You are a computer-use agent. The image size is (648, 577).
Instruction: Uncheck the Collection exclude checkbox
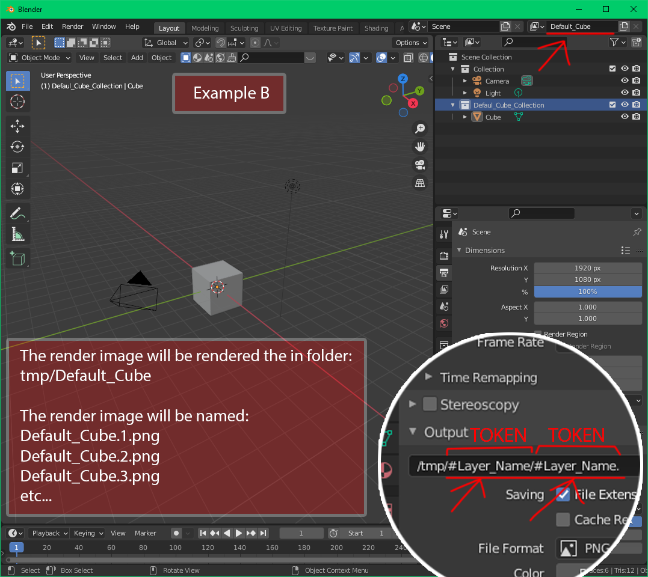[613, 69]
